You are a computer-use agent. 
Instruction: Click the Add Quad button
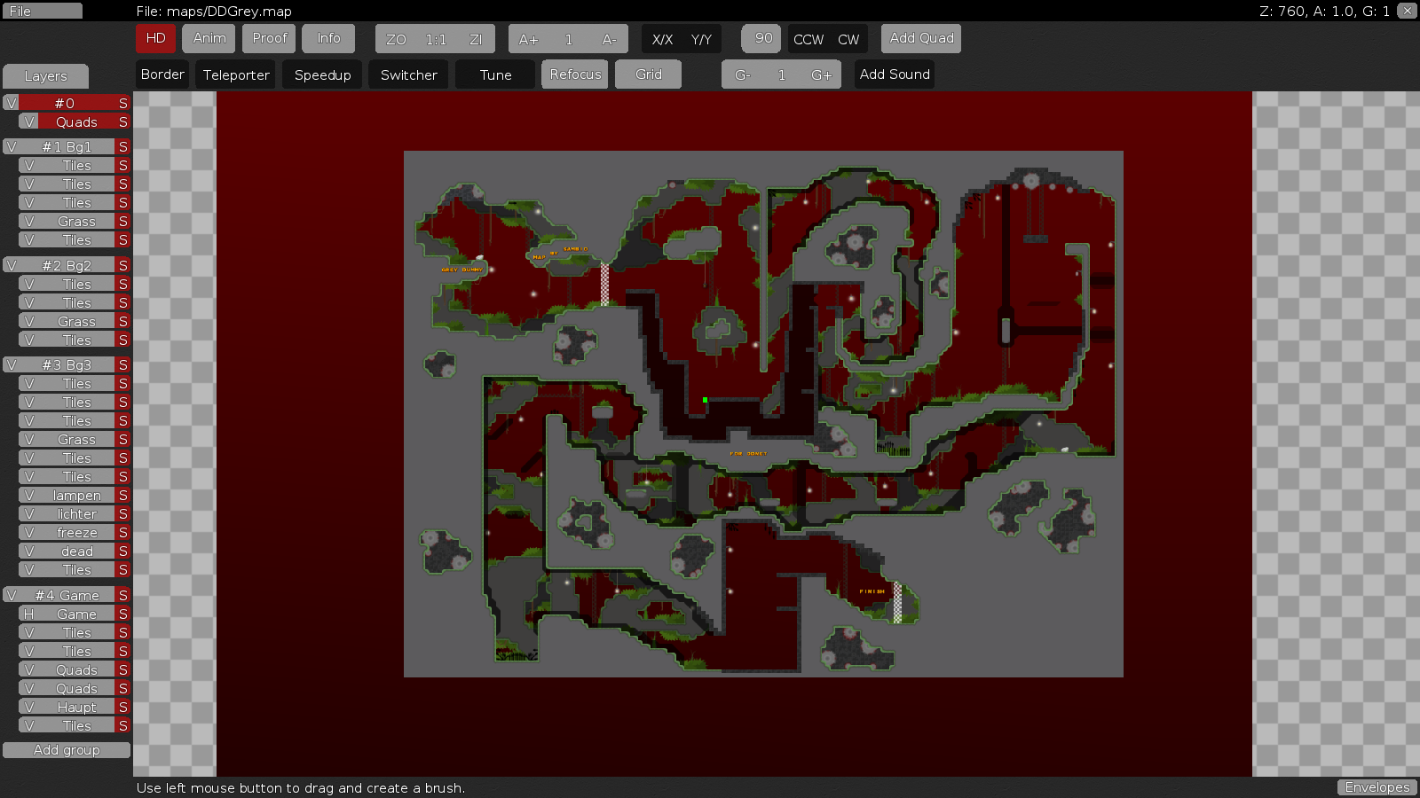click(921, 38)
